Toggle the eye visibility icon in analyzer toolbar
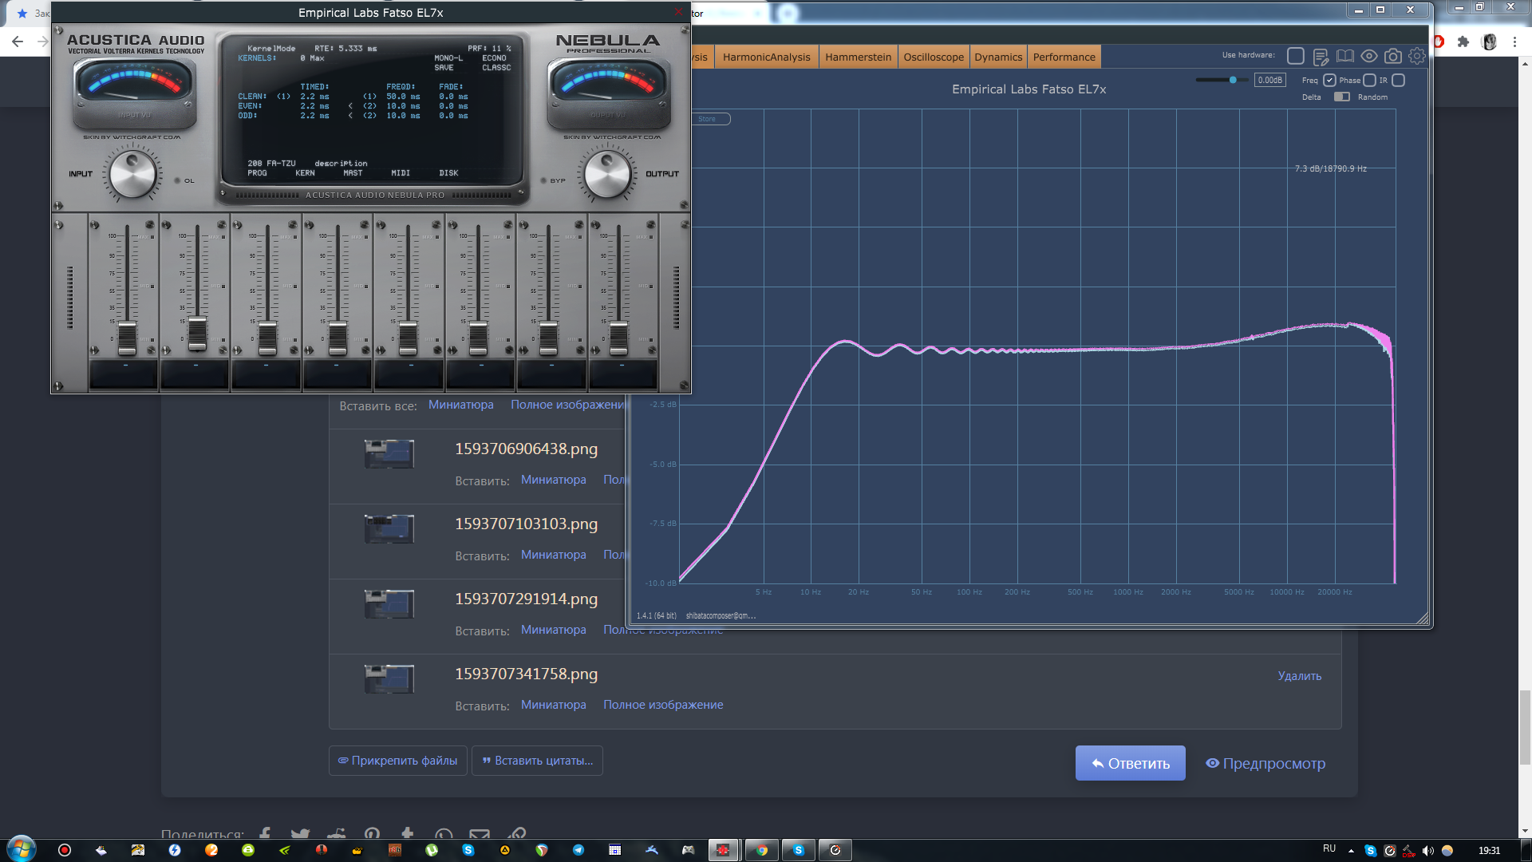 (x=1369, y=57)
